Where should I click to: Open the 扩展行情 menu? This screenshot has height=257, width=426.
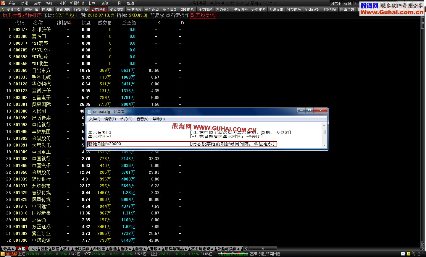click(78, 3)
